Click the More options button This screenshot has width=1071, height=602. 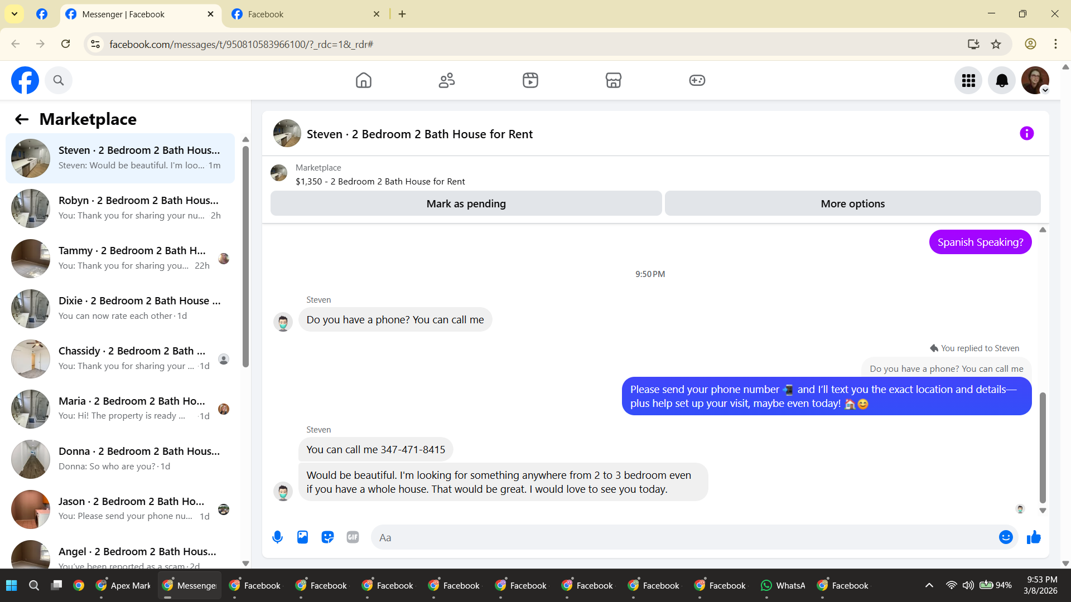pos(852,204)
